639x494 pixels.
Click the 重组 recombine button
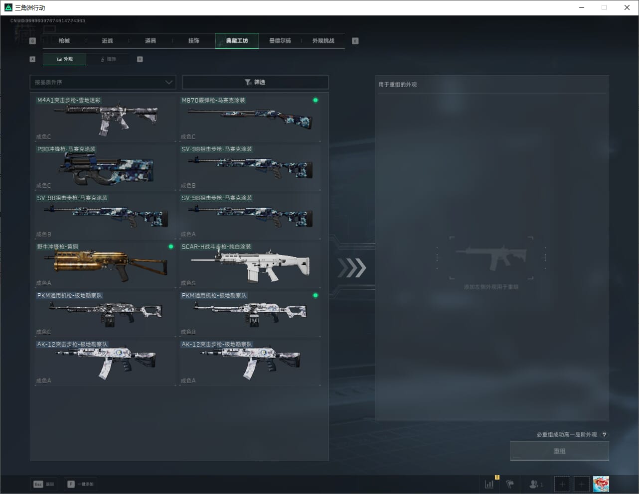[x=559, y=451]
